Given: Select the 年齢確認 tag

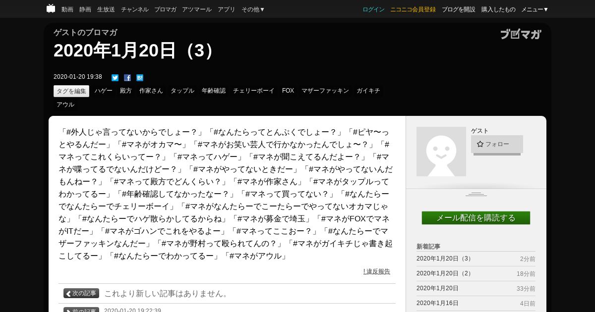Looking at the screenshot, I should coord(214,91).
